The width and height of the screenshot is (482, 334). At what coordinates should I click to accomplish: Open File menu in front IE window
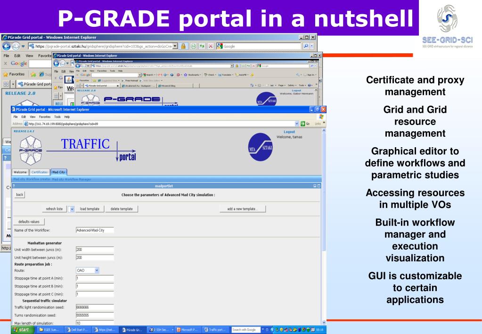(x=16, y=117)
